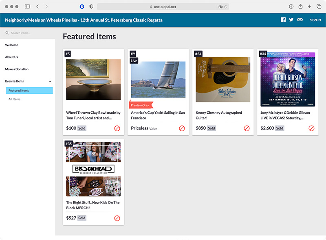Image resolution: width=326 pixels, height=240 pixels.
Task: Click the blocked icon on $850 guitar card
Action: coord(247,128)
